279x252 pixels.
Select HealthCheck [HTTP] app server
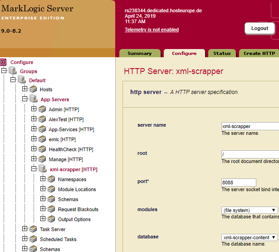pyautogui.click(x=71, y=149)
